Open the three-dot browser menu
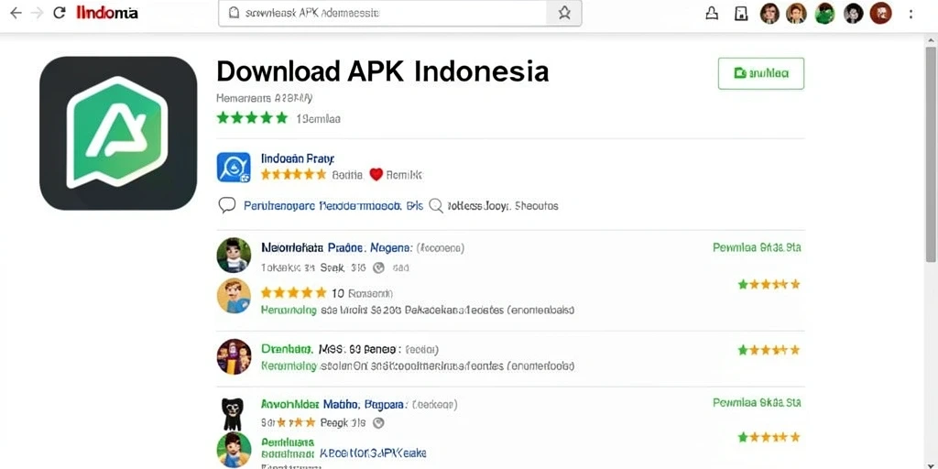 (911, 13)
